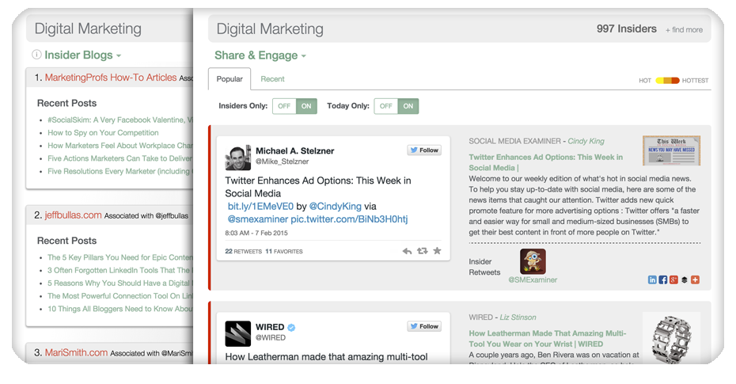Switch Today Only to ON
The height and width of the screenshot is (384, 736).
[x=408, y=106]
